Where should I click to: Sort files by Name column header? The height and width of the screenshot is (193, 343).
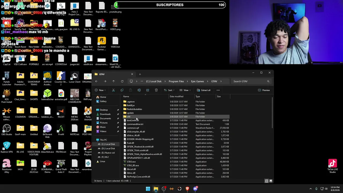146,96
